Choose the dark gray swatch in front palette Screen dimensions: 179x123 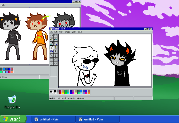pyautogui.click(x=58, y=91)
